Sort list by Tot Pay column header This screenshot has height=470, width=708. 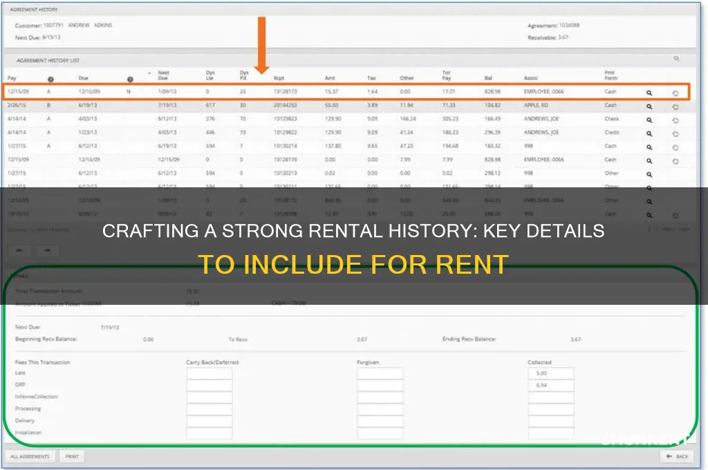446,75
